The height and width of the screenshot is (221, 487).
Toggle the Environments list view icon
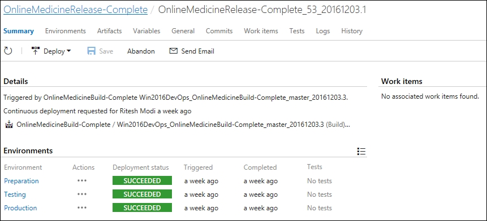coord(361,151)
